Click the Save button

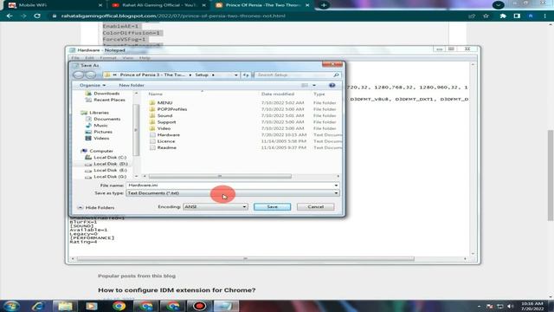(x=272, y=206)
